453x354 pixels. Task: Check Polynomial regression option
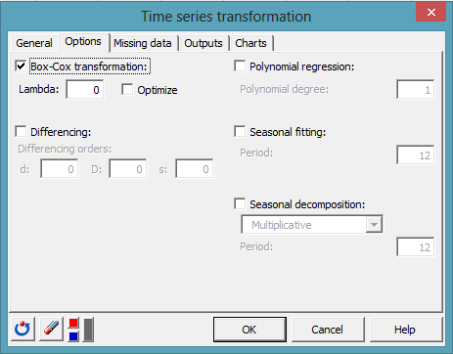[x=240, y=66]
